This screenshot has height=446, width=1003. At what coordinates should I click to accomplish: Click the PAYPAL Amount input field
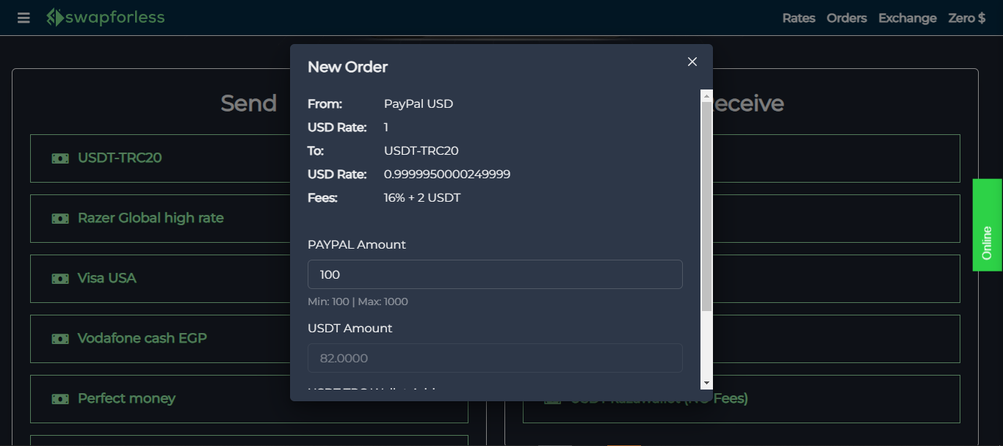pos(495,274)
